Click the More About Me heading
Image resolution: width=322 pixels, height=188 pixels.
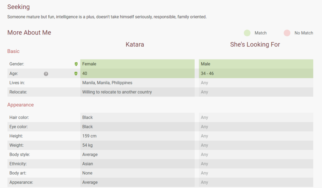29,33
